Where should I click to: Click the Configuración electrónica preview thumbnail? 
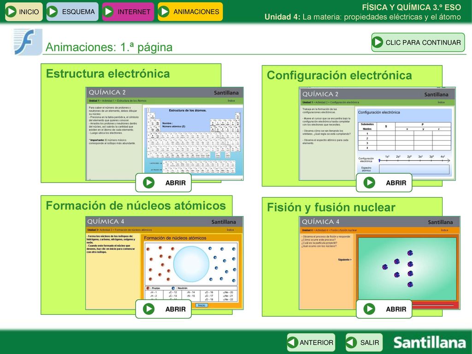coord(377,134)
